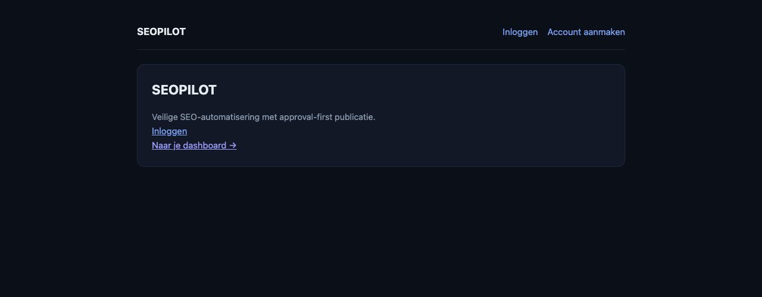This screenshot has height=297, width=762.
Task: Click the text Veilige SEO-automatisering met approval-first publicatie.
Action: click(x=264, y=117)
